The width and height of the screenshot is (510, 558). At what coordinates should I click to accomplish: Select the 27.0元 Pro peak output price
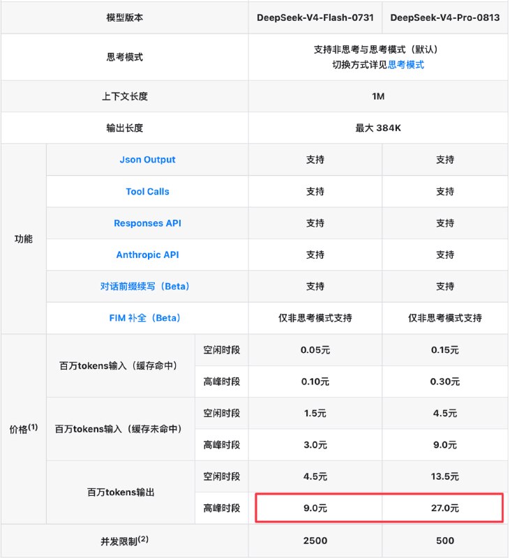click(445, 508)
